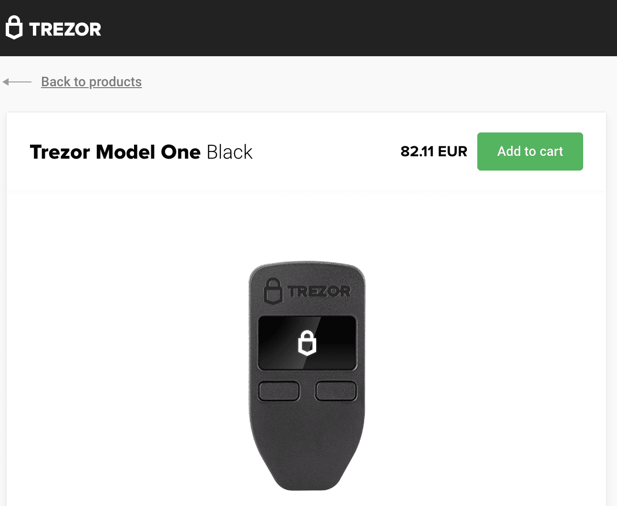The image size is (617, 506).
Task: Select the TREZOR wordmark in the top bar
Action: [65, 29]
